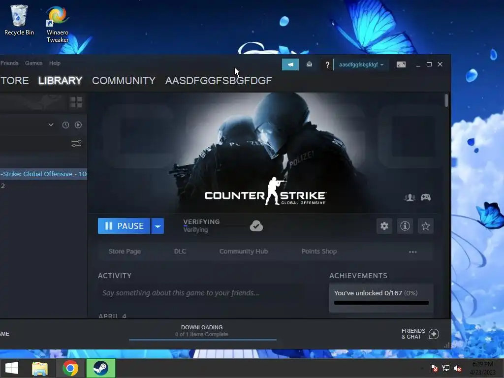Open game settings gear icon
Viewport: 504px width, 378px height.
click(x=384, y=226)
